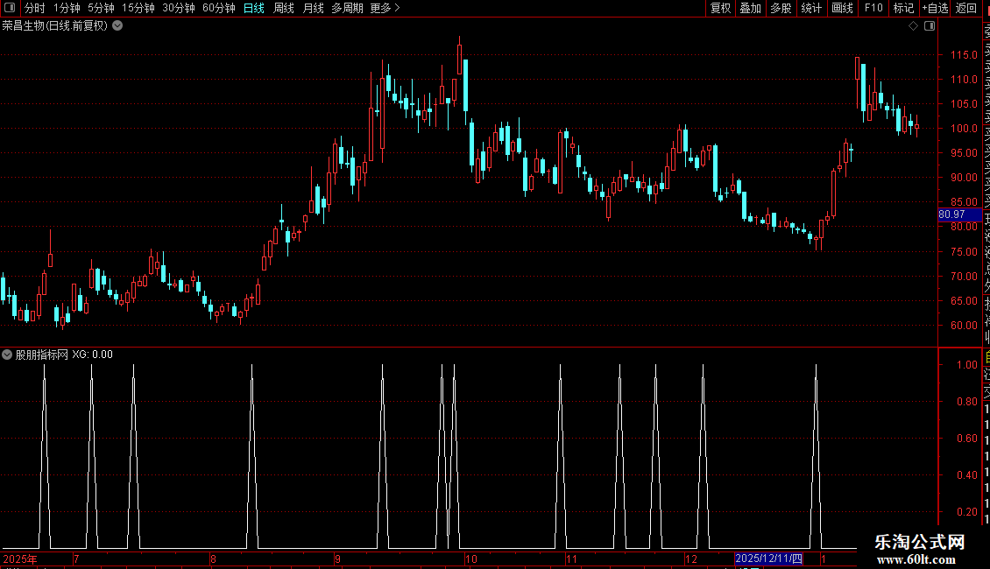The height and width of the screenshot is (569, 990).
Task: Click the diamond icon in chart corner
Action: [x=913, y=26]
